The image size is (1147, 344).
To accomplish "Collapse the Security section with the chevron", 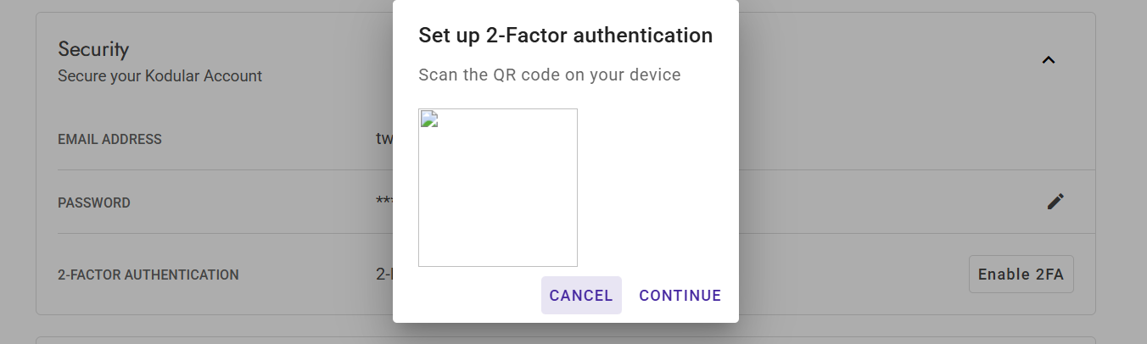I will (1049, 60).
